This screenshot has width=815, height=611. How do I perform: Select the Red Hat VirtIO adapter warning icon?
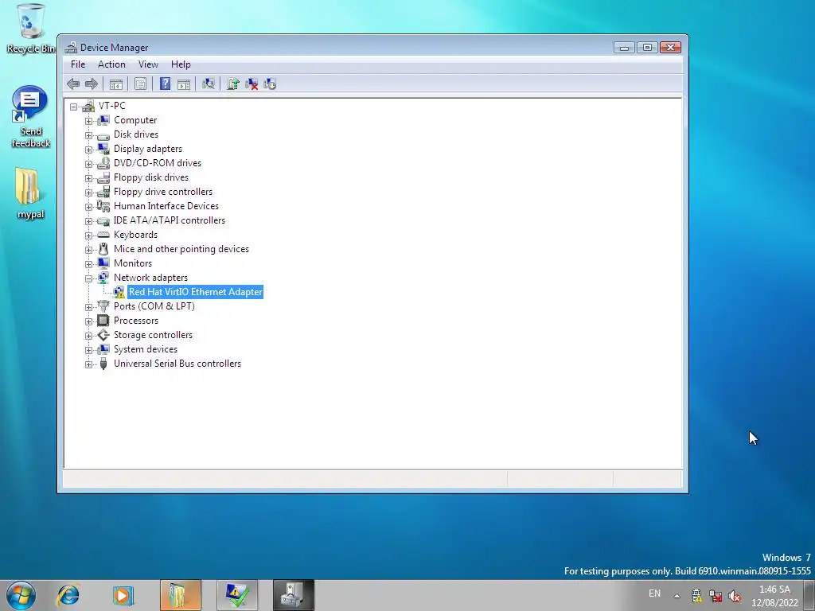(119, 292)
